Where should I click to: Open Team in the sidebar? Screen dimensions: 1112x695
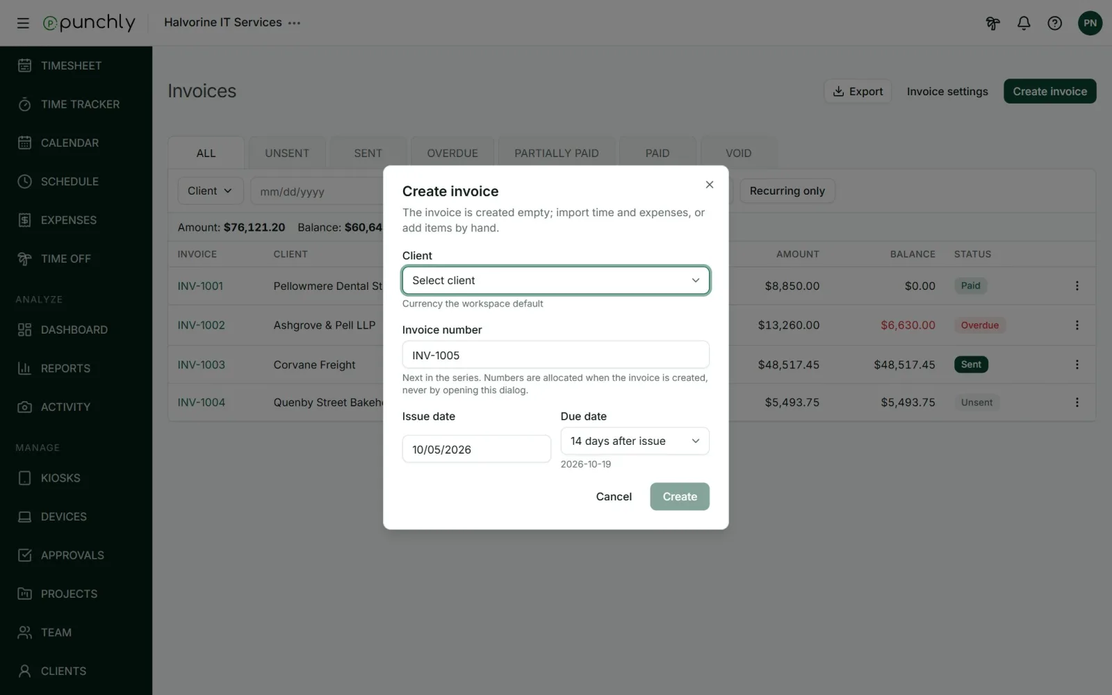coord(76,632)
